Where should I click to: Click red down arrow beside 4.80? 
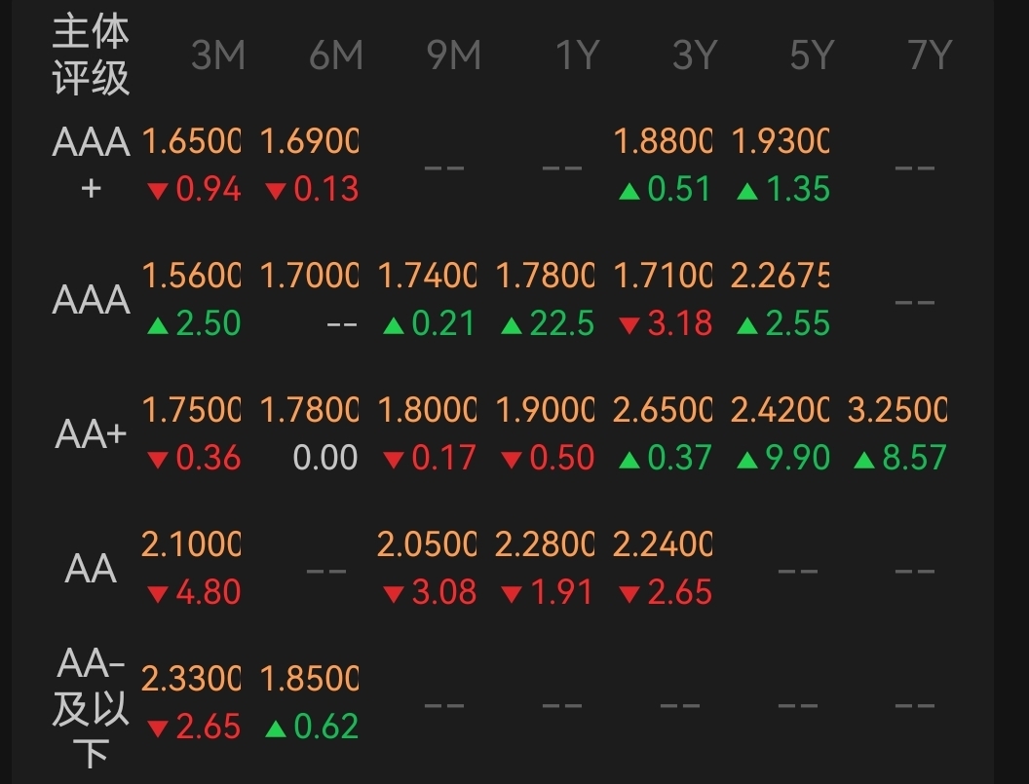(x=157, y=594)
